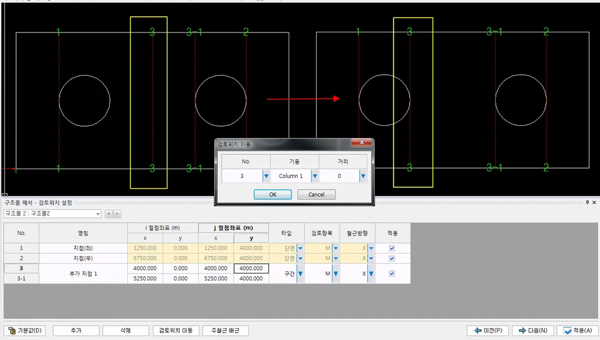Pin the 검토위치 설정 panel
This screenshot has height=340, width=600.
[587, 202]
